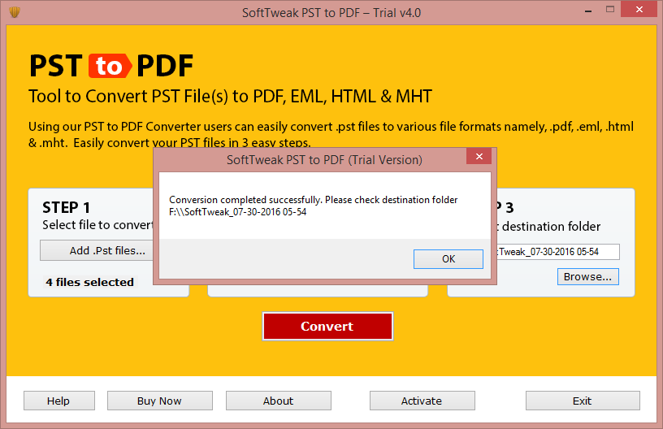Maximize the SoftTweak main window
Image resolution: width=663 pixels, height=429 pixels.
pyautogui.click(x=609, y=9)
